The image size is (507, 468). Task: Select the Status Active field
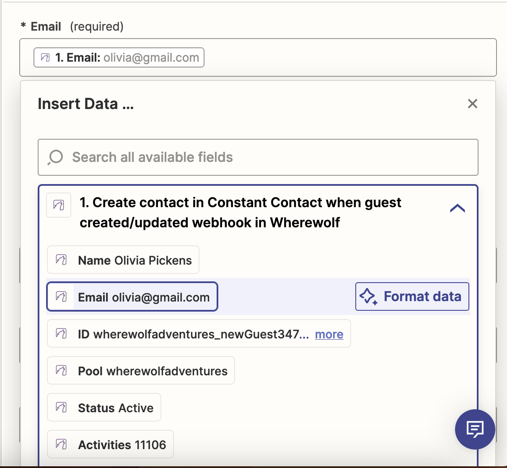coord(104,408)
